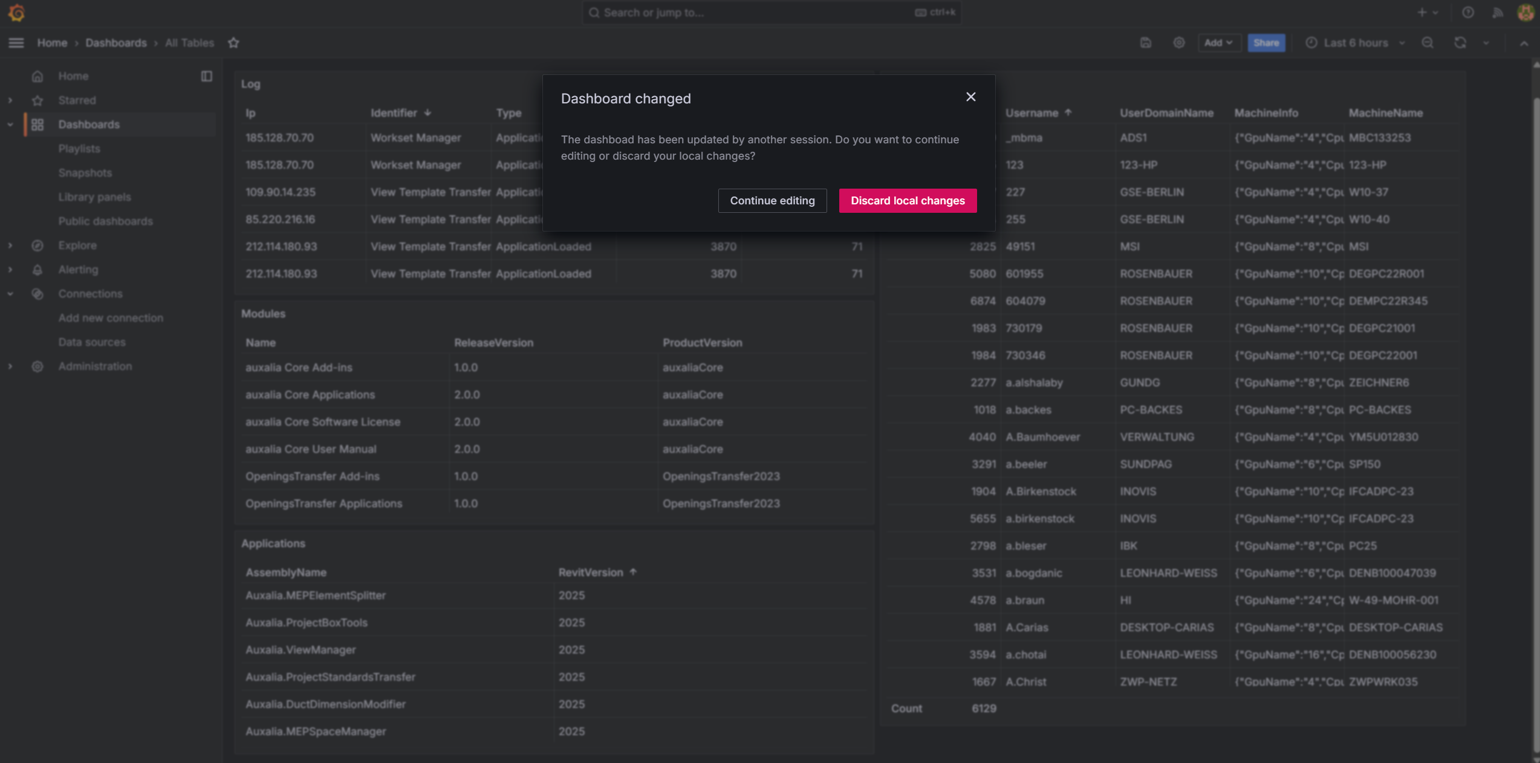This screenshot has width=1540, height=763.
Task: Click the Grafana logo icon
Action: pos(16,13)
